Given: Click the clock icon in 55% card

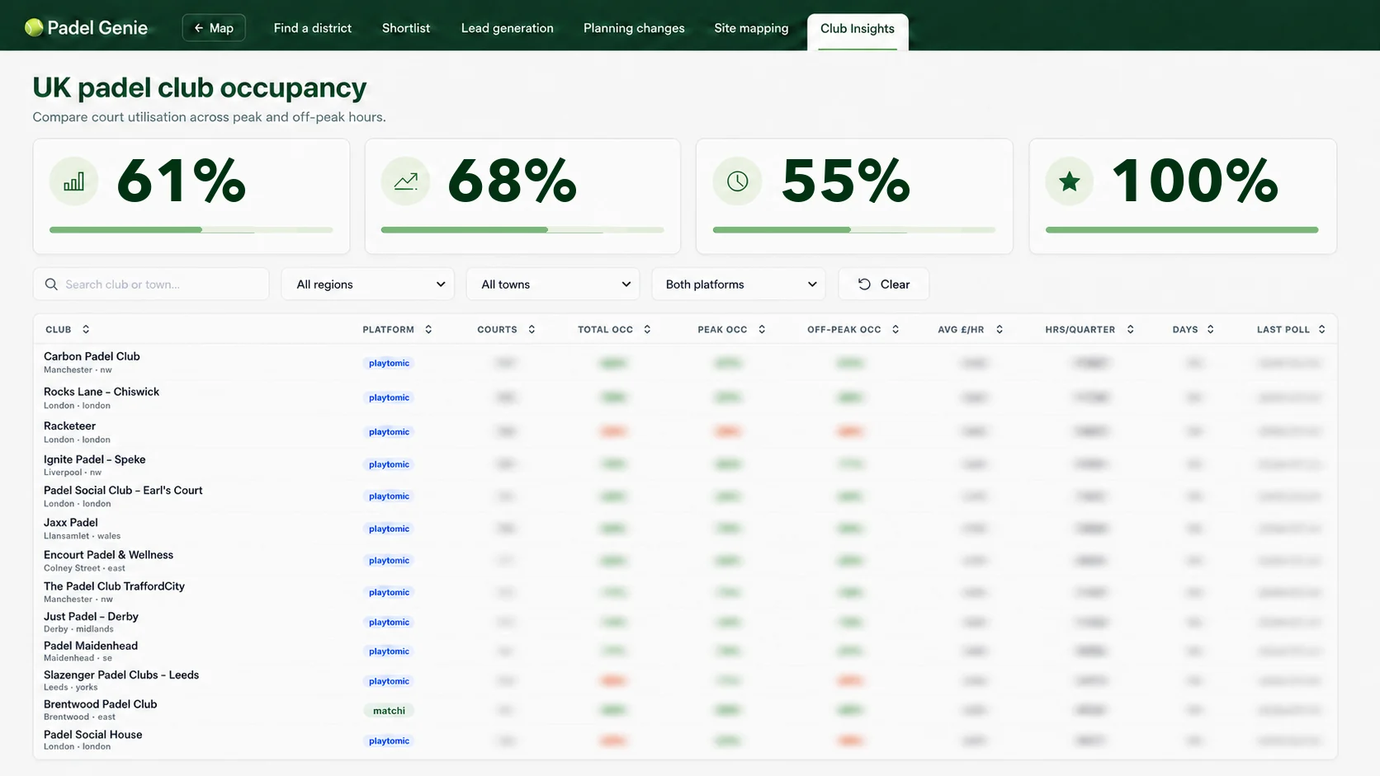Looking at the screenshot, I should (737, 181).
